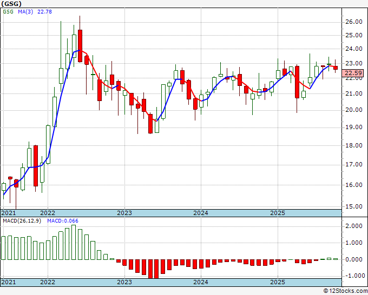The width and height of the screenshot is (368, 295).
Task: Click the 15.00 price axis label
Action: pos(353,206)
